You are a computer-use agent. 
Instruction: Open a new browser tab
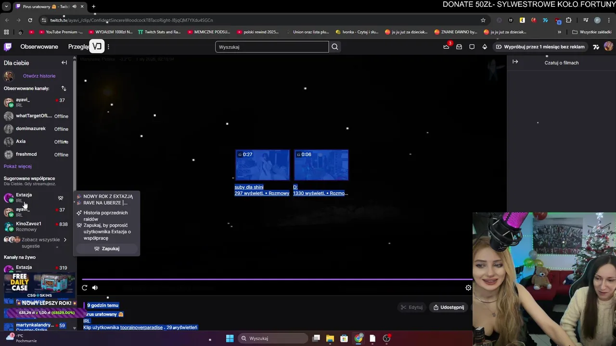(93, 7)
